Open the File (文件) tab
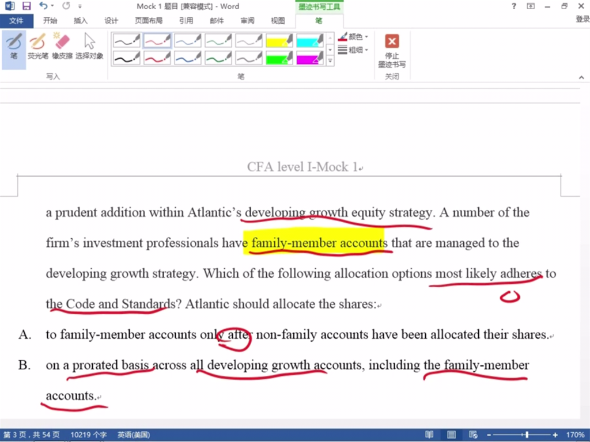 coord(16,21)
